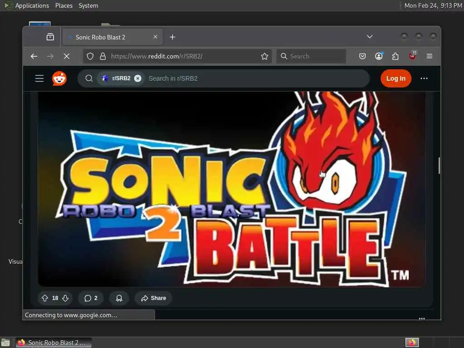Go to Reddit home via Snoo logo
The image size is (464, 348).
coord(59,78)
